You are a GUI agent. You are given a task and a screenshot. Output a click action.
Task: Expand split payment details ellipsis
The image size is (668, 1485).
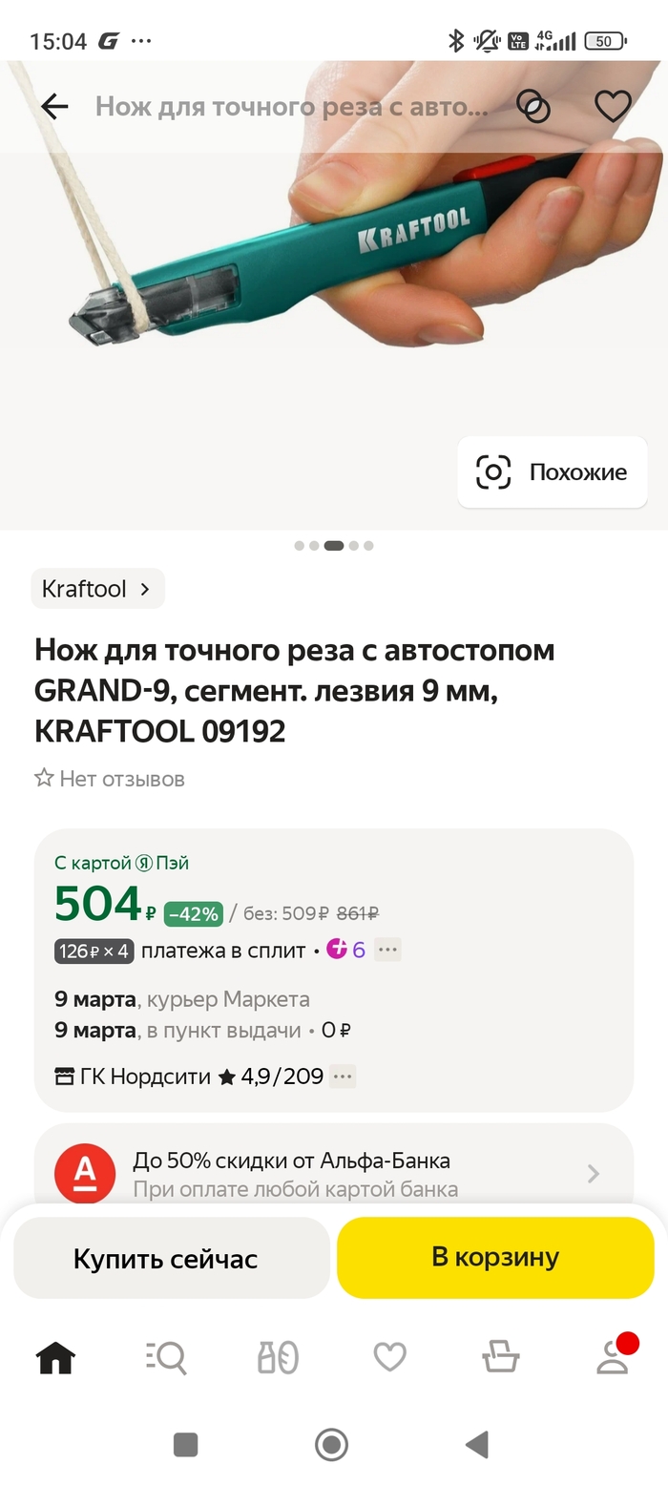pyautogui.click(x=387, y=950)
